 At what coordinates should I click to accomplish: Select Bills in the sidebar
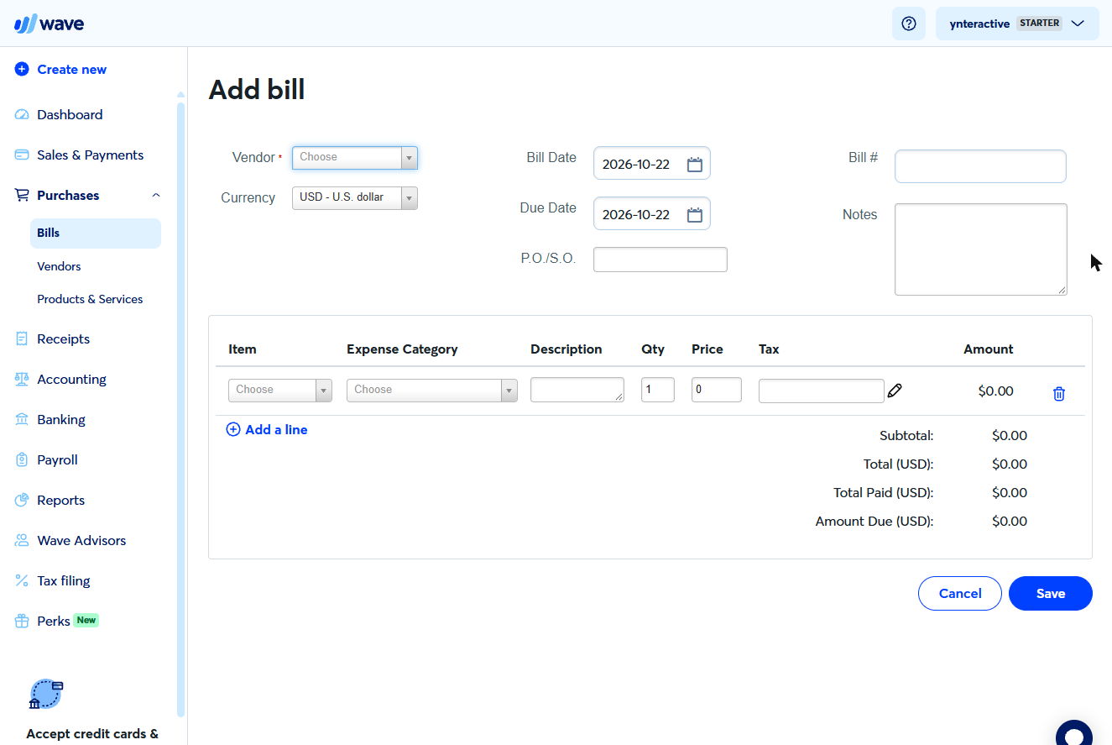(96, 233)
